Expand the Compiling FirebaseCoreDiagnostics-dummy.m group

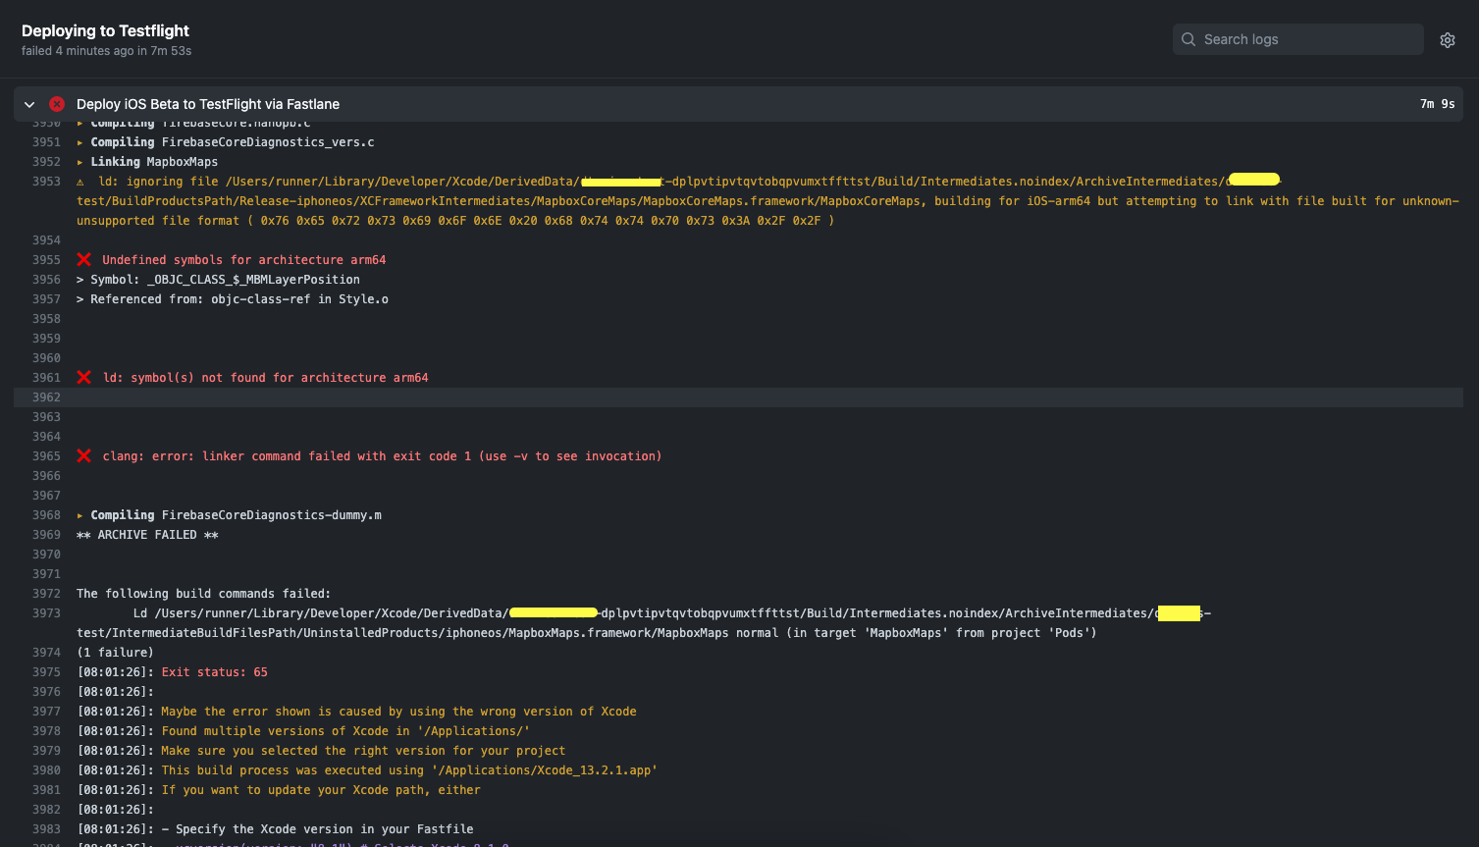pyautogui.click(x=79, y=514)
